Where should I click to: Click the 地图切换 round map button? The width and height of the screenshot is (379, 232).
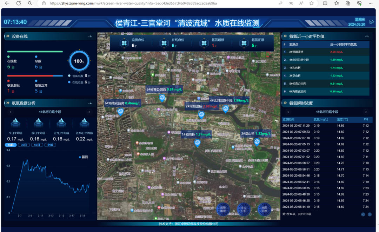264,209
